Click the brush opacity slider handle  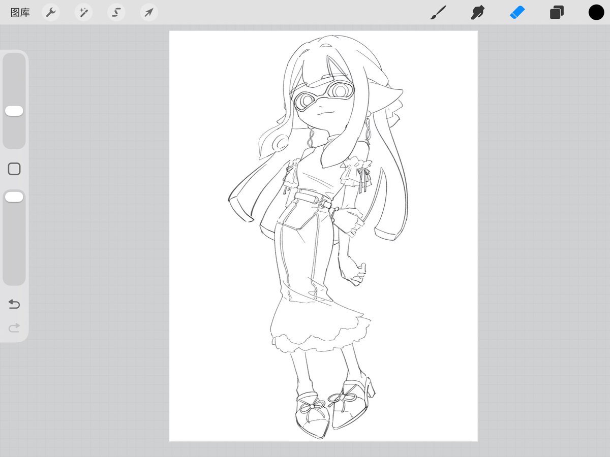[14, 197]
